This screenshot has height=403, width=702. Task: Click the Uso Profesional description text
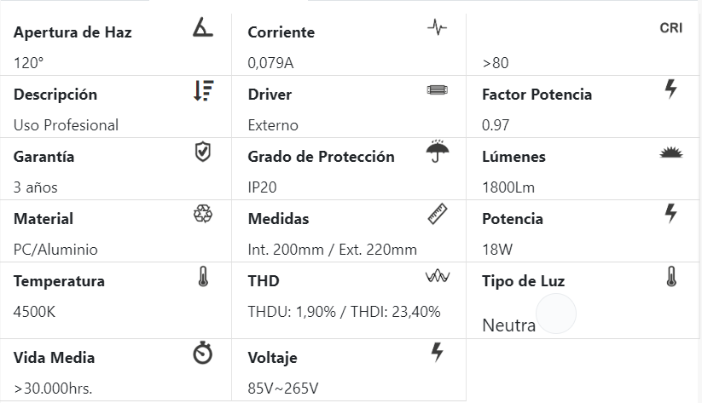point(66,125)
